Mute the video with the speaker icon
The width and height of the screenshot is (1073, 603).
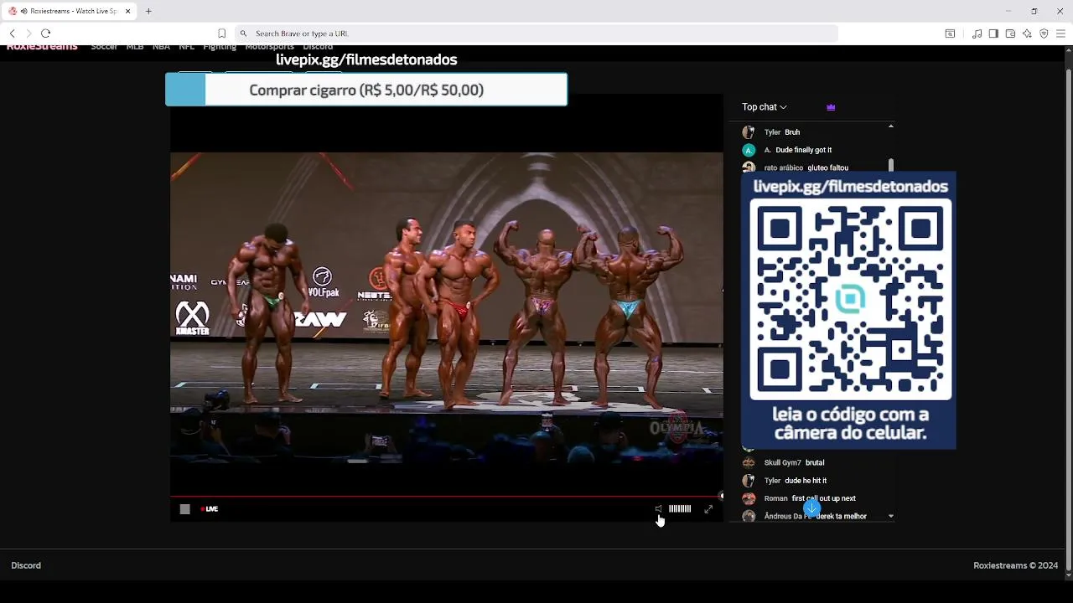pos(658,508)
